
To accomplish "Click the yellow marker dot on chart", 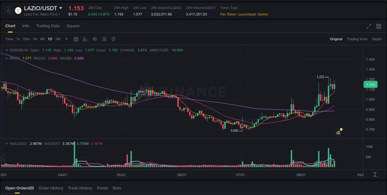I will [341, 129].
